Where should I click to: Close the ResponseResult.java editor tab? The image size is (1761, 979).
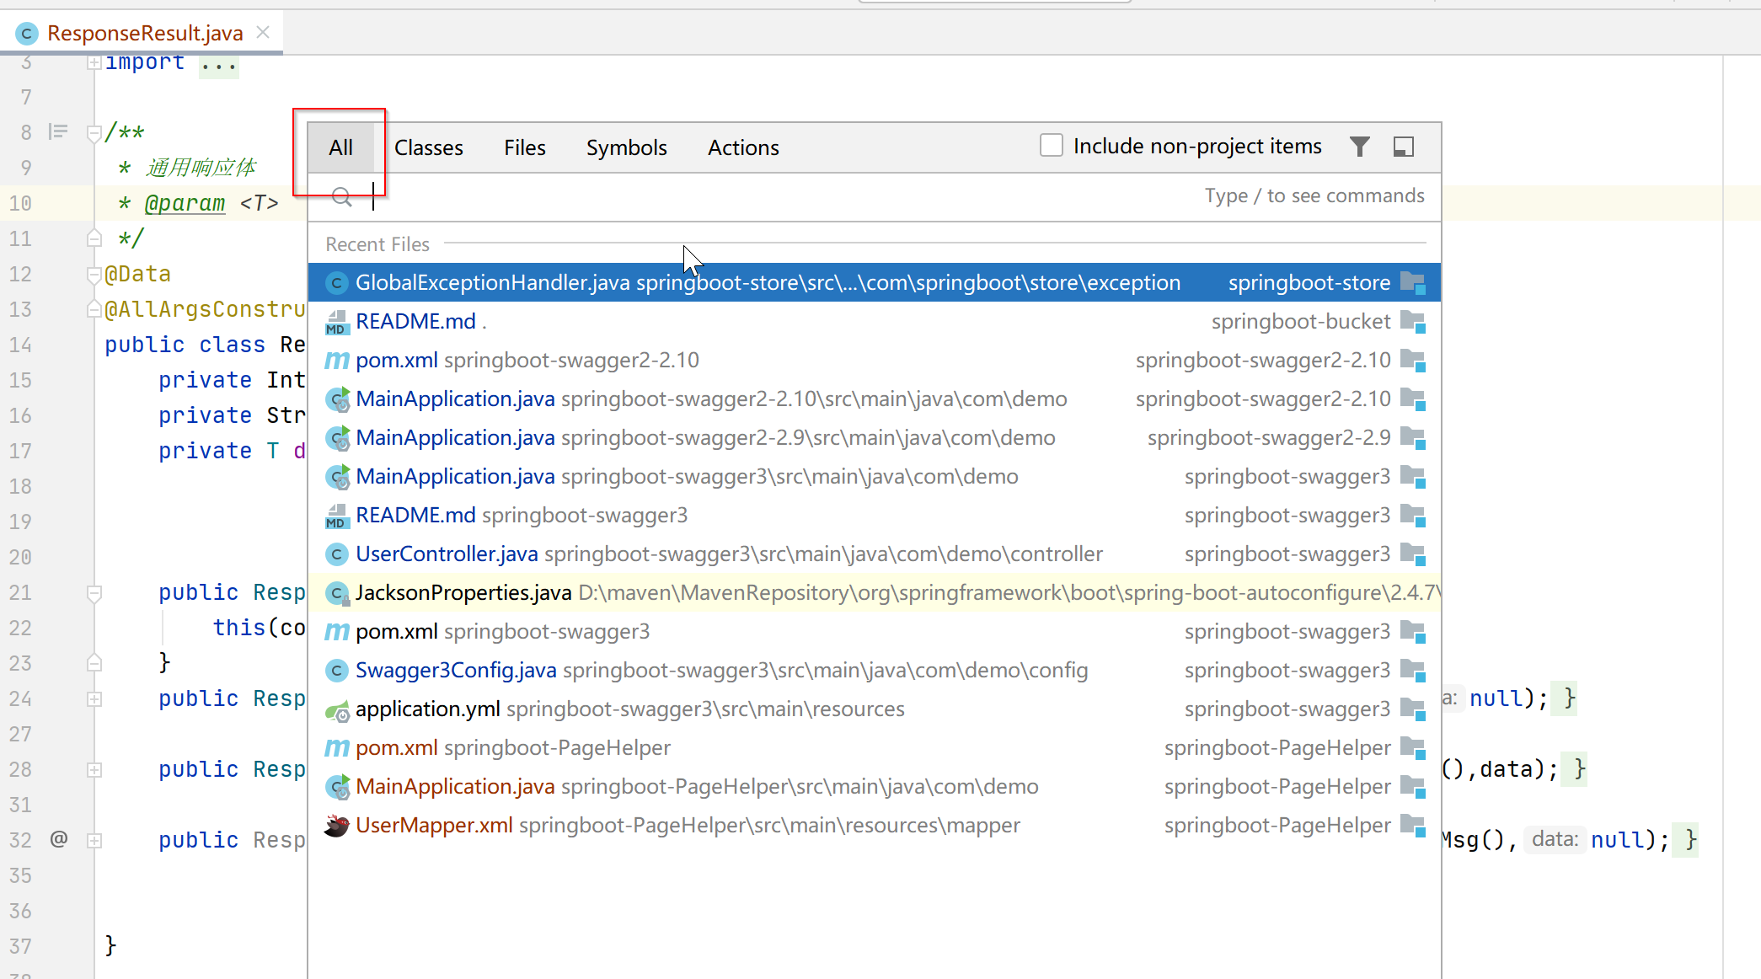263,32
